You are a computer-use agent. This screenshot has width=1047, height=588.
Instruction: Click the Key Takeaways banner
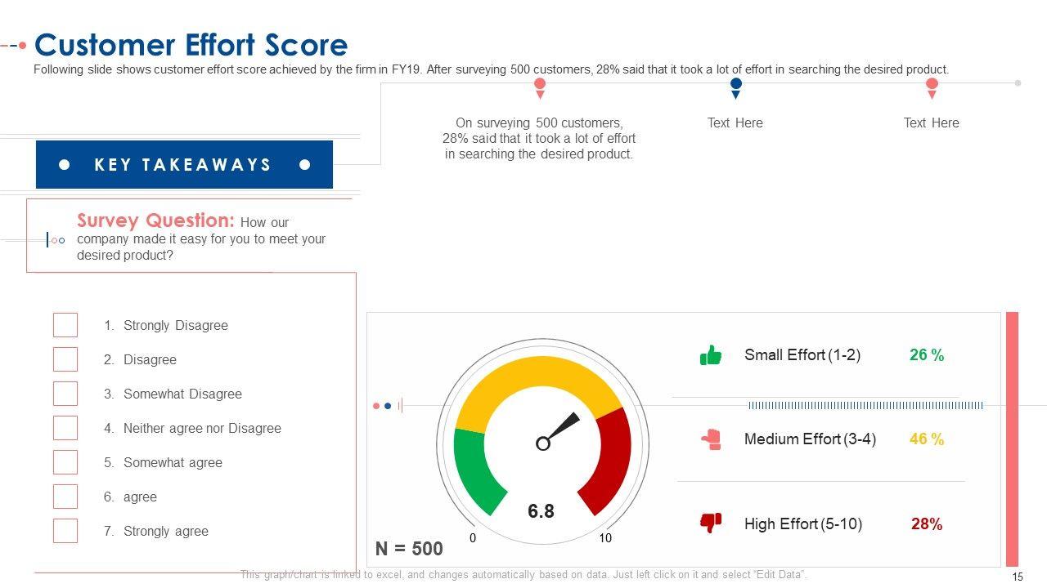tap(184, 165)
